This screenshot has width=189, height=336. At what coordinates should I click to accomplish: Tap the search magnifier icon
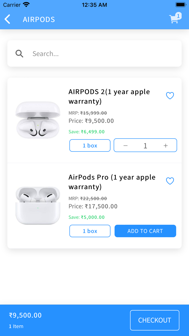point(19,53)
